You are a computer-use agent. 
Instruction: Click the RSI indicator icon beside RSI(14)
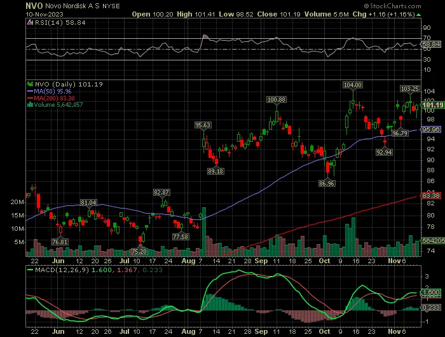coord(30,22)
